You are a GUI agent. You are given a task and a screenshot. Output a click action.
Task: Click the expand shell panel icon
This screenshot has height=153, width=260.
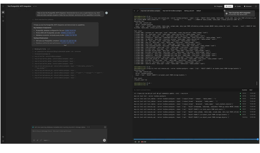coord(137,11)
